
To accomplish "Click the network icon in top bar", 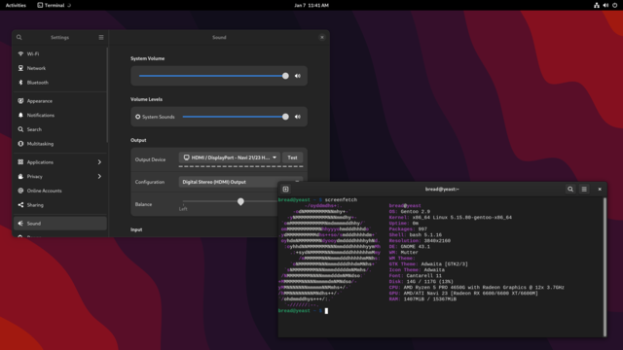I will click(x=597, y=5).
